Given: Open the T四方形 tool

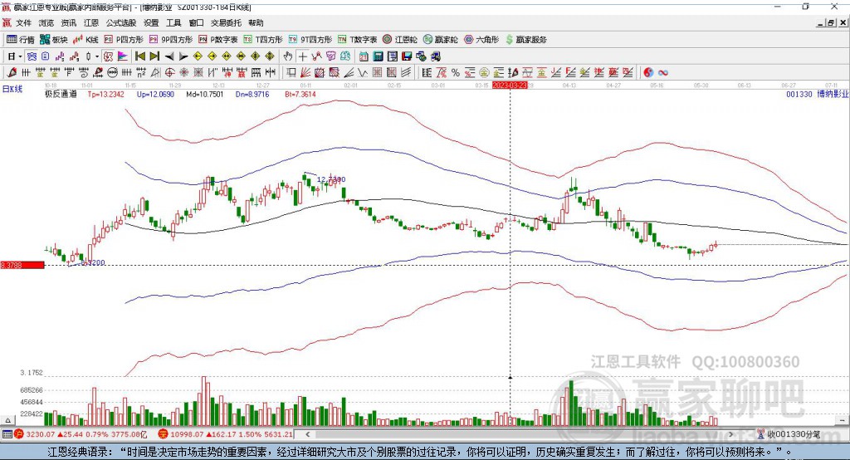Looking at the screenshot, I should coord(263,40).
